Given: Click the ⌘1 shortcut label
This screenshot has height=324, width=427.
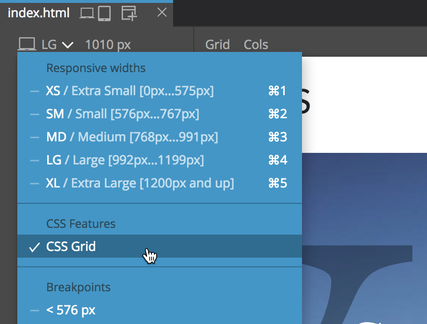Looking at the screenshot, I should (277, 91).
